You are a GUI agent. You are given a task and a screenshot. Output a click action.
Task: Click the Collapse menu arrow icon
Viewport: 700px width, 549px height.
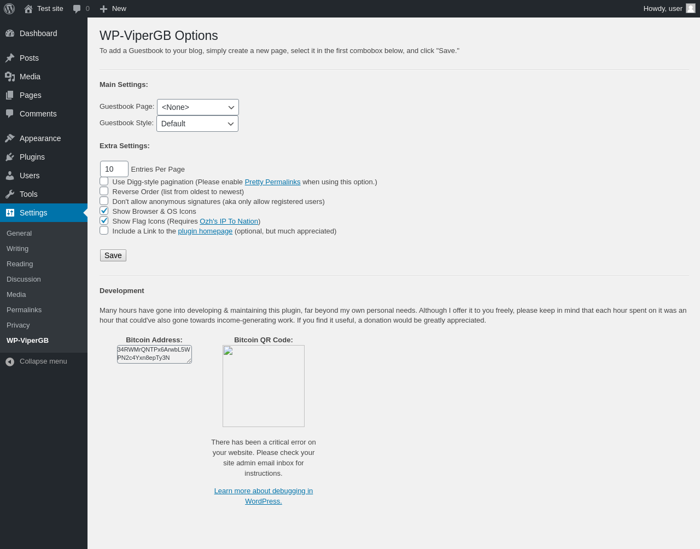point(10,361)
